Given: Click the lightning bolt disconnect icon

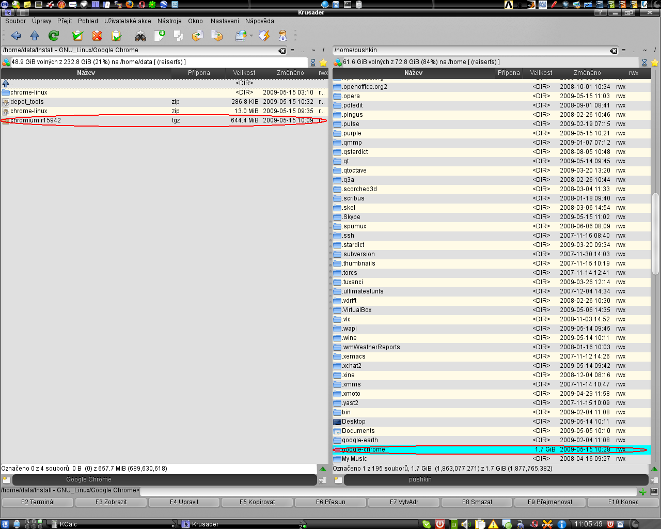Looking at the screenshot, I should click(x=264, y=36).
